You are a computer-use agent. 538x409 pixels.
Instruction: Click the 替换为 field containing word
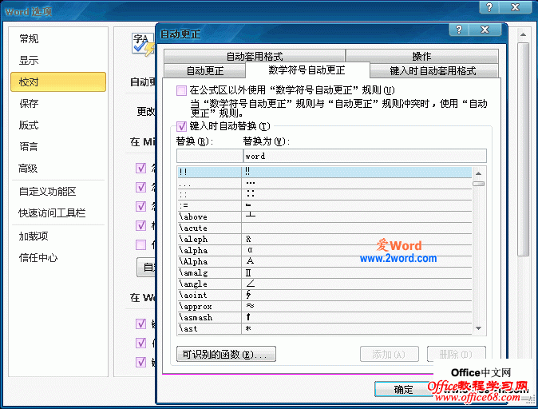point(365,156)
